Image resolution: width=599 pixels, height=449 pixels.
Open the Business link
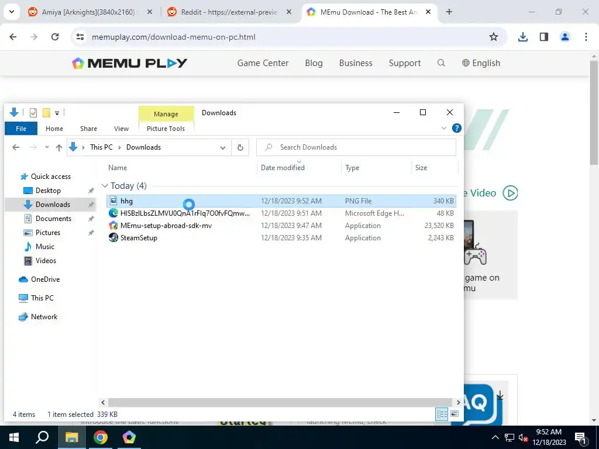356,63
